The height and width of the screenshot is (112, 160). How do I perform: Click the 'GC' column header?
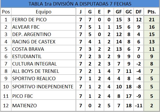[128, 12]
